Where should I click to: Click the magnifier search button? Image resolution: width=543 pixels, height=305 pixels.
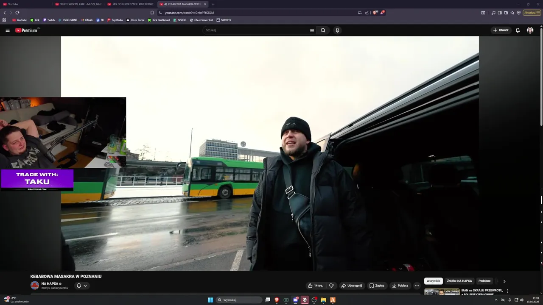(323, 30)
